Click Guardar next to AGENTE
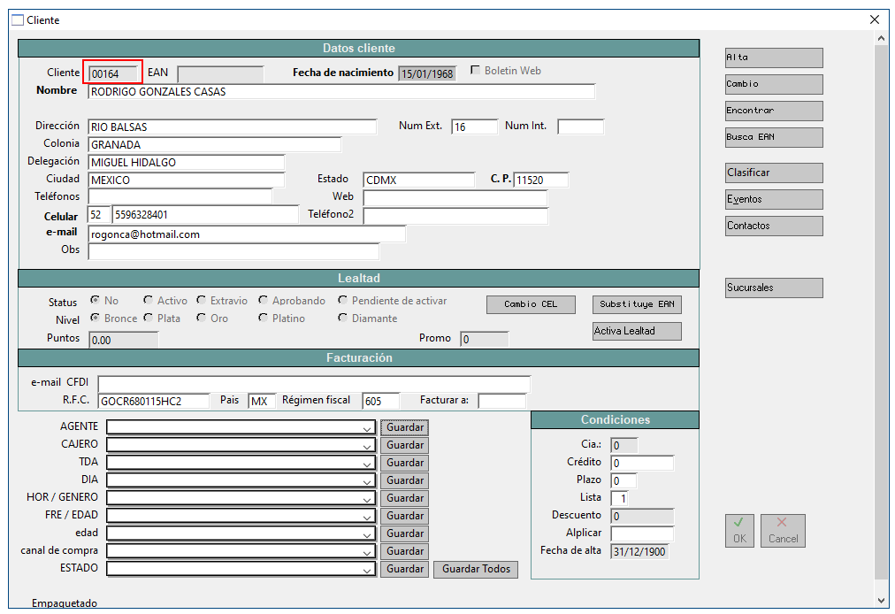The width and height of the screenshot is (895, 614). click(x=405, y=428)
